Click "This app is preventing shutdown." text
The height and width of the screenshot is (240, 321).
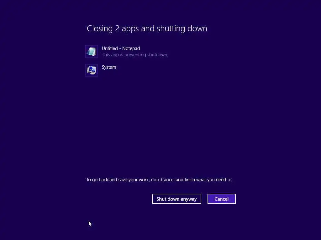point(135,55)
